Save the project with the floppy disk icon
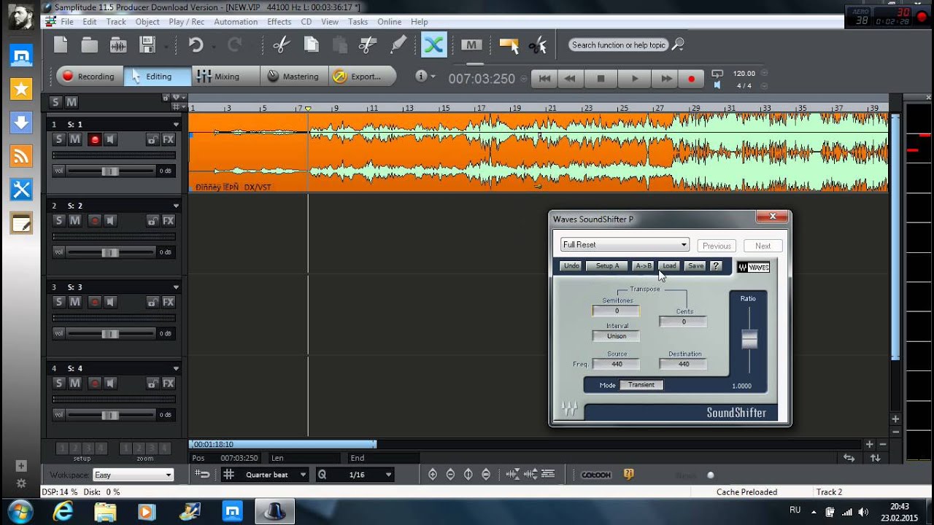Viewport: 934px width, 525px height. pos(147,45)
